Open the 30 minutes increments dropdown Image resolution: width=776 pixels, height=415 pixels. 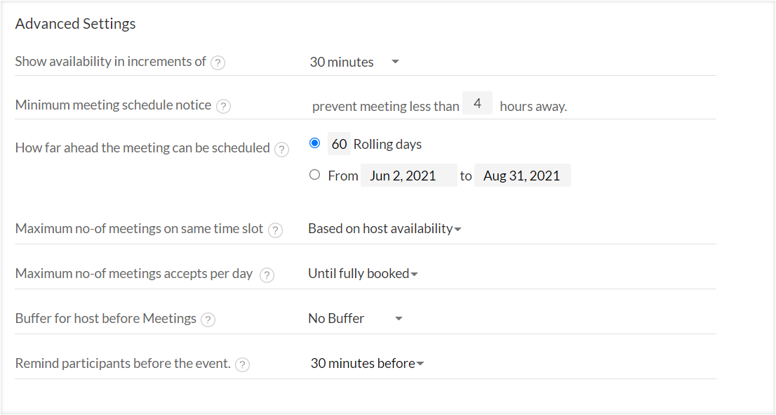pos(354,62)
